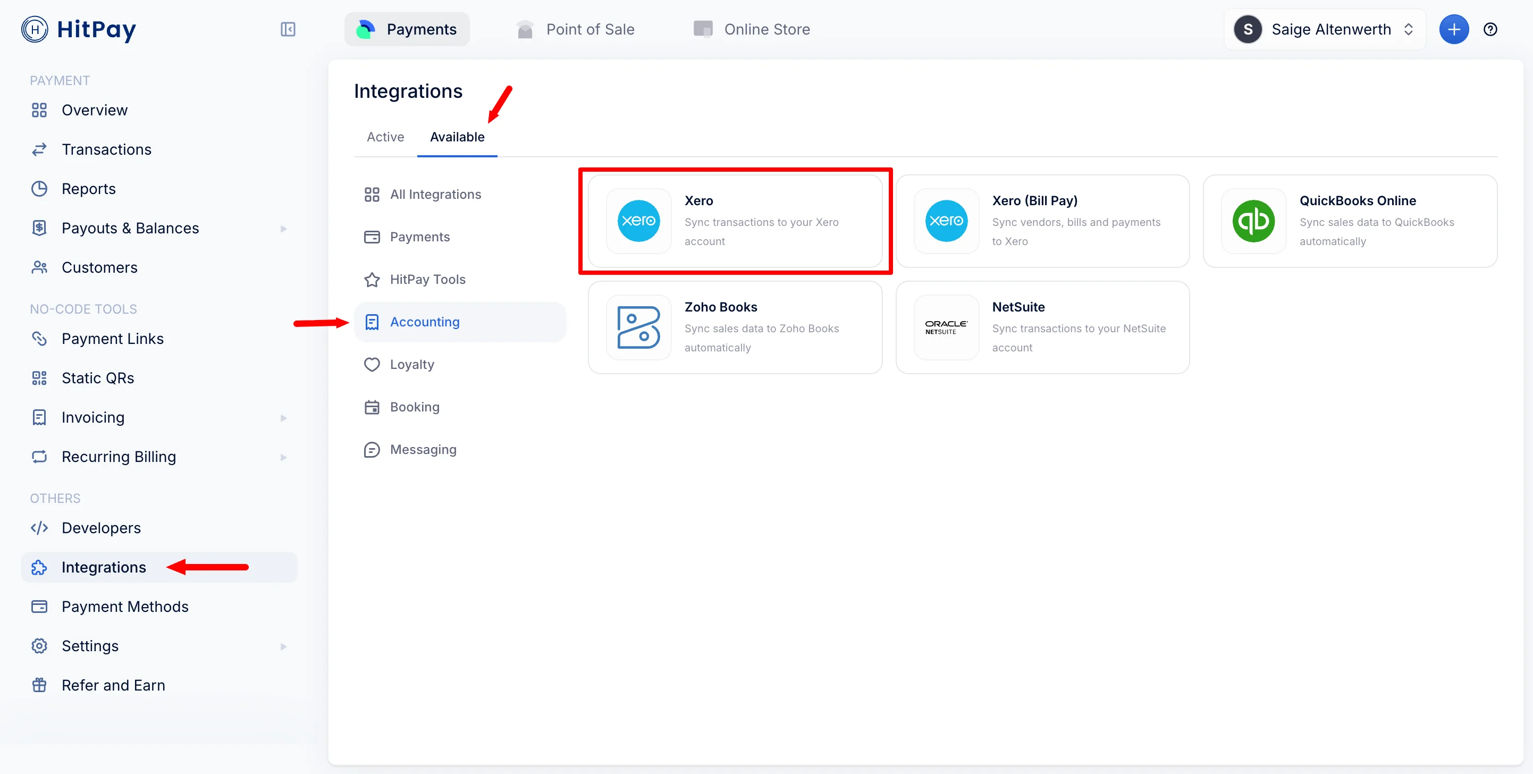
Task: Click the Oracle NetSuite logo
Action: tap(946, 327)
